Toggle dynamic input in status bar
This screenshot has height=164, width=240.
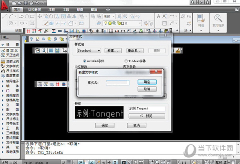[104, 162]
